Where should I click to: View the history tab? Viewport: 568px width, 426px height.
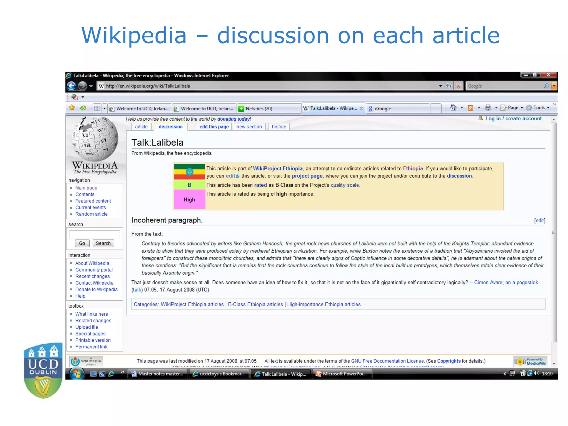279,127
